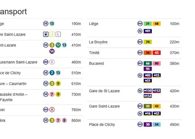Select the Trinité stop name
Image resolution: width=195 pixels, height=139 pixels.
click(94, 53)
